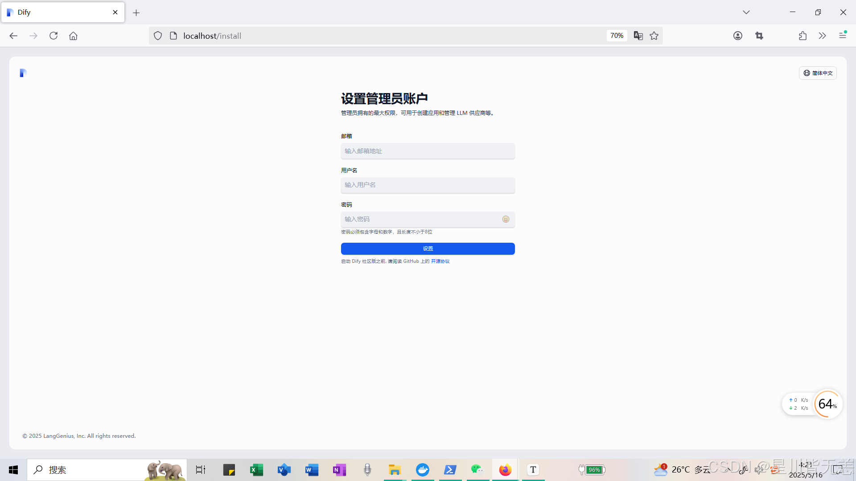Toggle password visibility in password field
Screen dimensions: 856x481
pyautogui.click(x=506, y=219)
